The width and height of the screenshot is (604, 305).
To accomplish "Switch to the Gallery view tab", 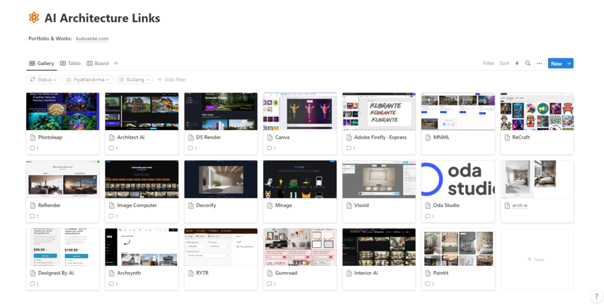I will click(41, 64).
